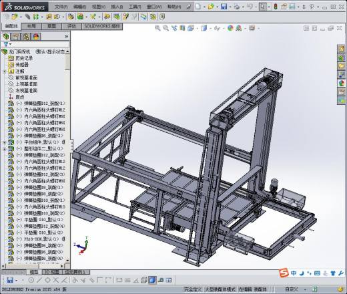347x294 pixels.
Task: Toggle the highlighted shaded-with-edges display button in bottom toolbar
Action: click(152, 280)
